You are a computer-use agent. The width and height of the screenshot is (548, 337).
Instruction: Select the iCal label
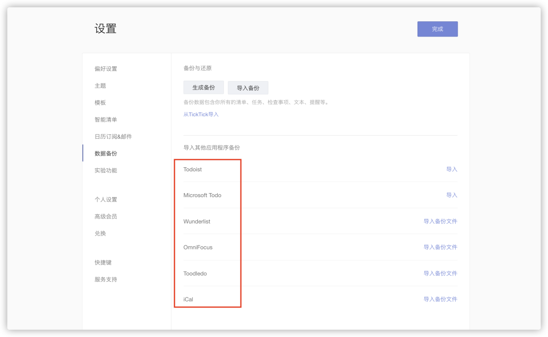click(188, 299)
